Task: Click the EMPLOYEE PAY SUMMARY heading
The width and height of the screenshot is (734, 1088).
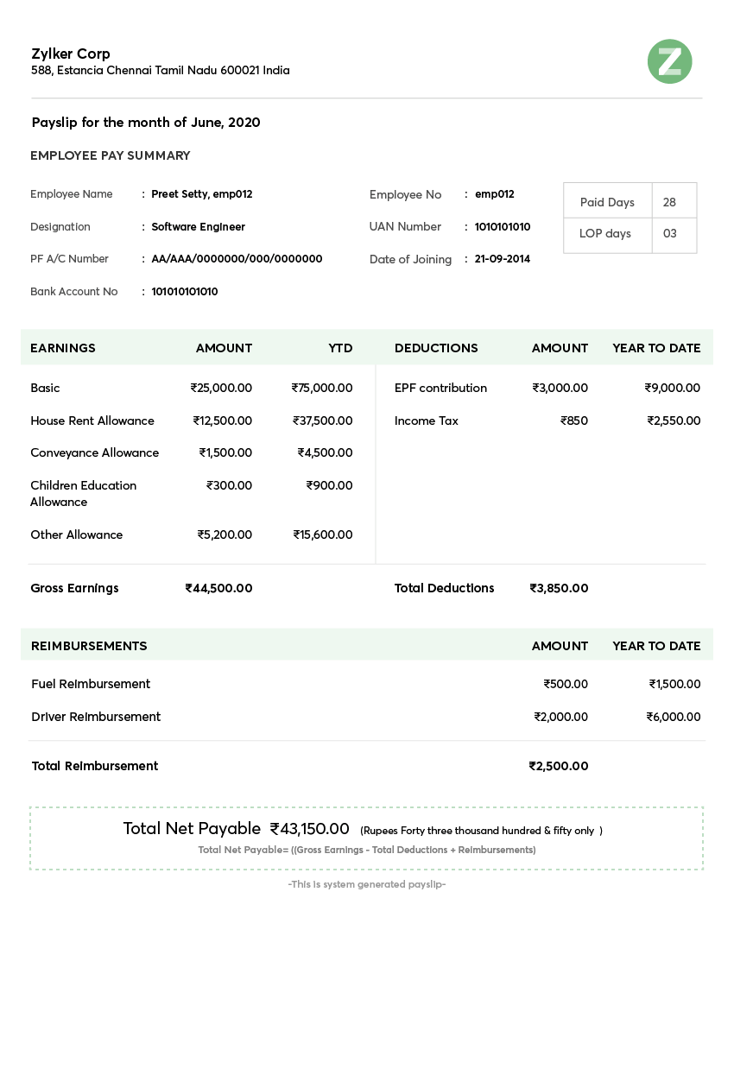Action: point(111,155)
